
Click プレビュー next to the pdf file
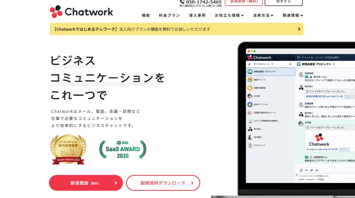pos(349,96)
